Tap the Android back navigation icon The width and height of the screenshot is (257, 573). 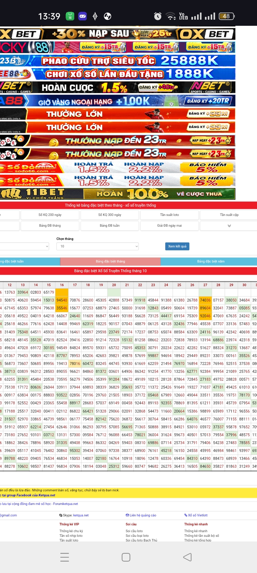(187, 557)
